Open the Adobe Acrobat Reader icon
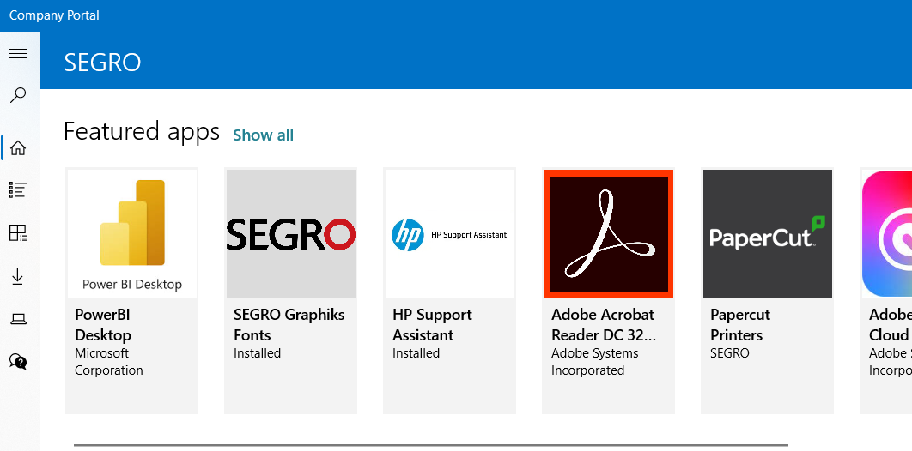This screenshot has height=451, width=912. point(608,233)
